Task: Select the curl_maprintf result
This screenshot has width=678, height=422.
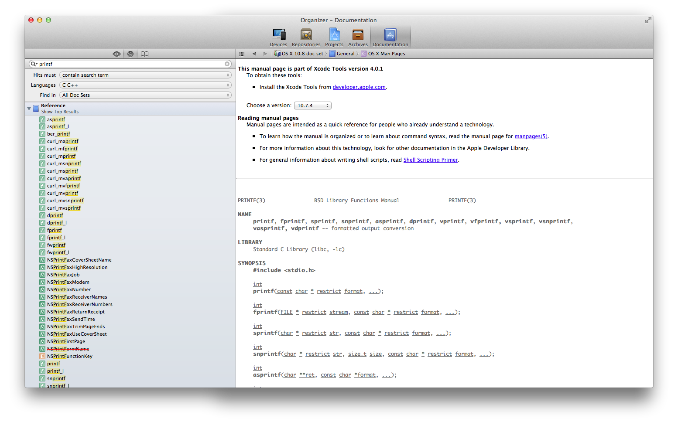Action: 63,141
